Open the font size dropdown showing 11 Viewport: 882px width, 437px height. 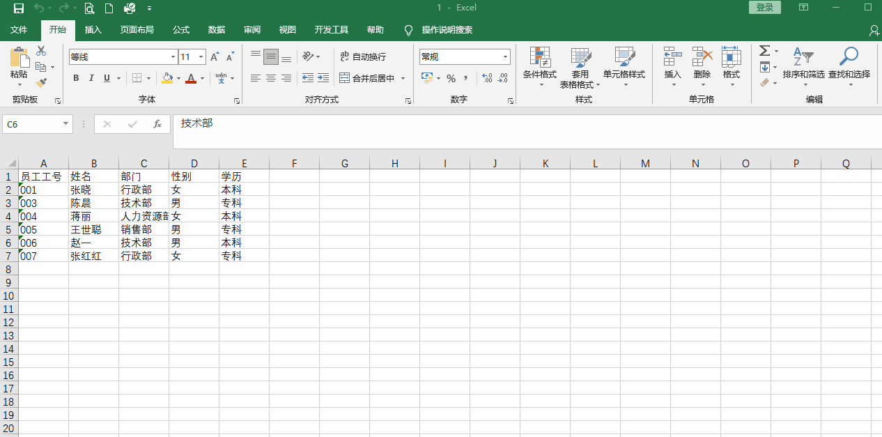pyautogui.click(x=201, y=57)
